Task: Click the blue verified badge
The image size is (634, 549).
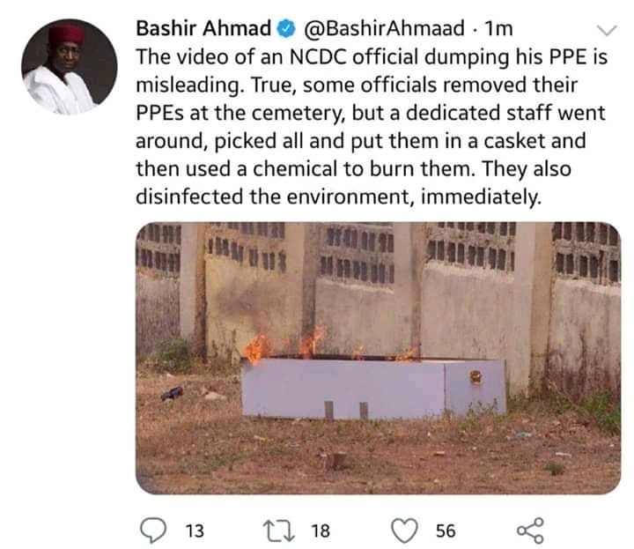Action: (286, 29)
